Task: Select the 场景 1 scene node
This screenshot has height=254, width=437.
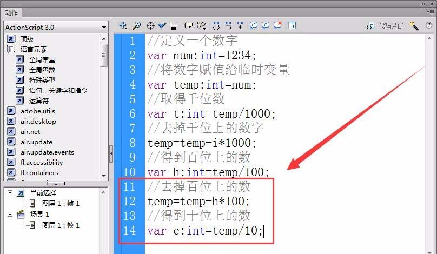Action: (x=39, y=214)
